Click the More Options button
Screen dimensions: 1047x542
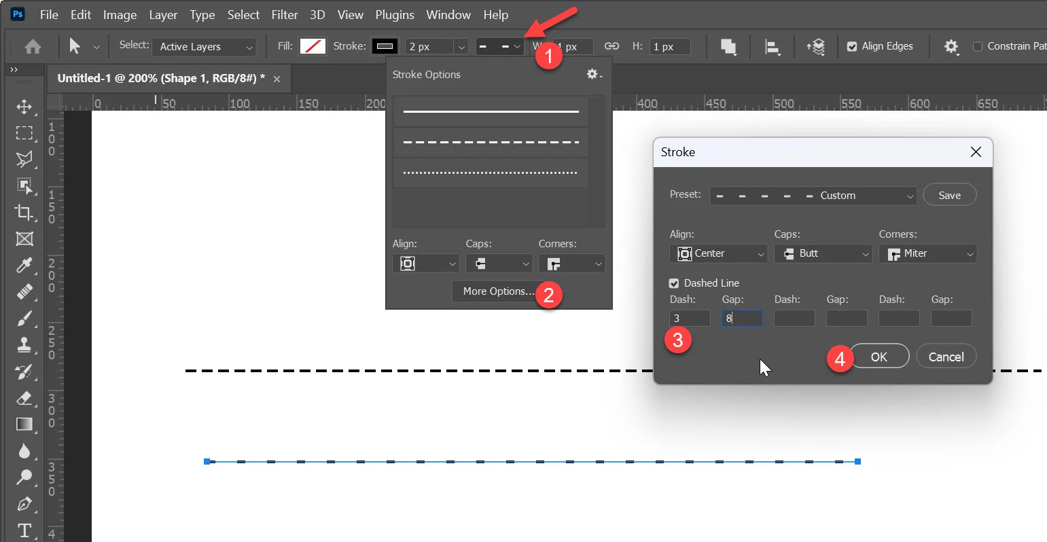(498, 291)
